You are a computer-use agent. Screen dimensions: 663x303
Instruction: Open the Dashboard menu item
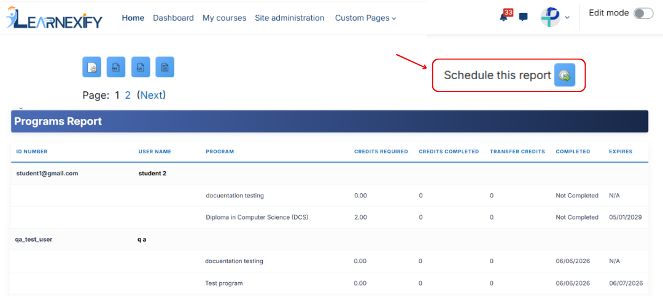click(173, 18)
